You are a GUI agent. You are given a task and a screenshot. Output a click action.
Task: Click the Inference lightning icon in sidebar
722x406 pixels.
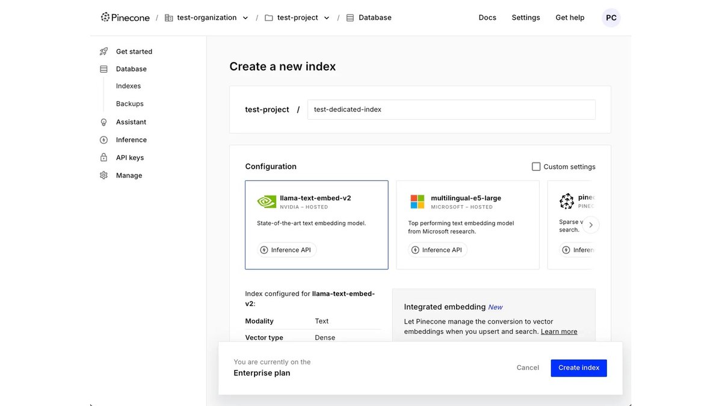103,140
